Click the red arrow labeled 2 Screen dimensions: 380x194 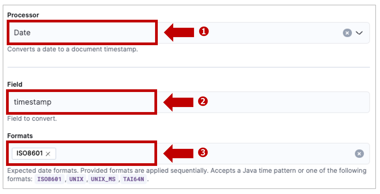pos(178,102)
